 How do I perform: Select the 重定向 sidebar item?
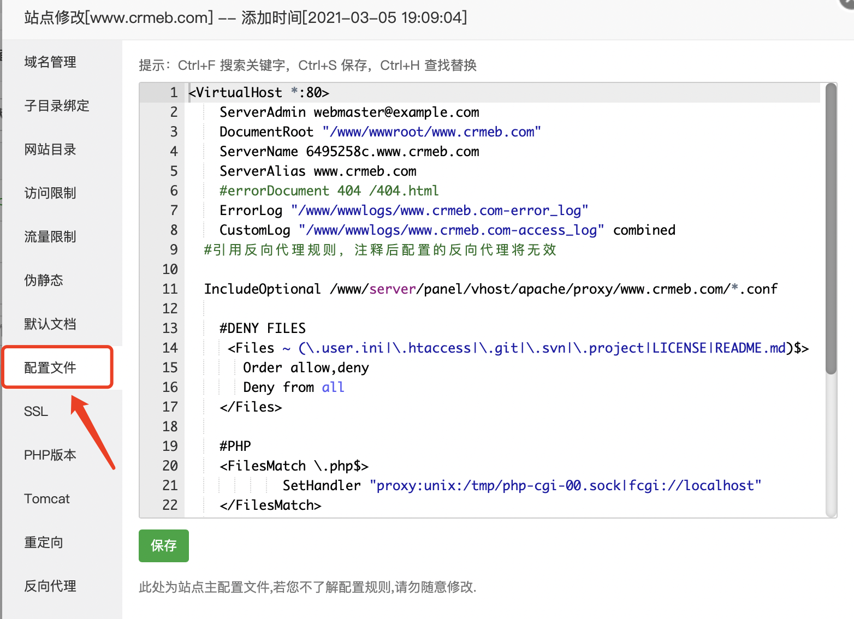pos(44,543)
